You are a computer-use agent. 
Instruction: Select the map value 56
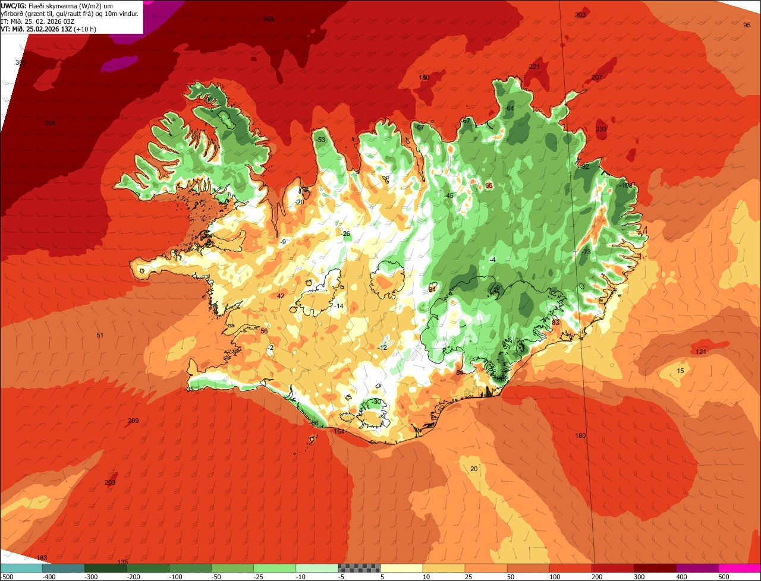click(264, 331)
